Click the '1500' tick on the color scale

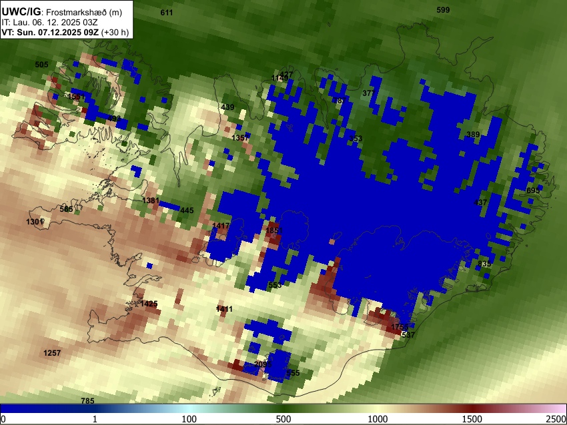pos(472,419)
